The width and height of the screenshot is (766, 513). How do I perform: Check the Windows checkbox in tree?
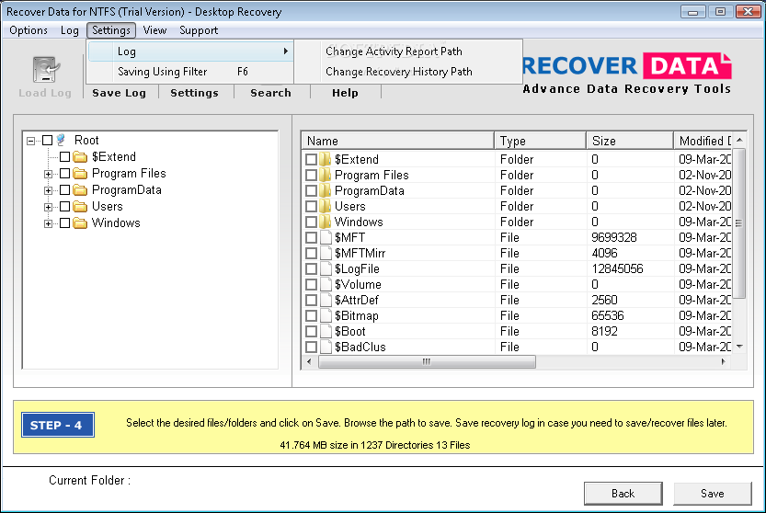point(65,223)
